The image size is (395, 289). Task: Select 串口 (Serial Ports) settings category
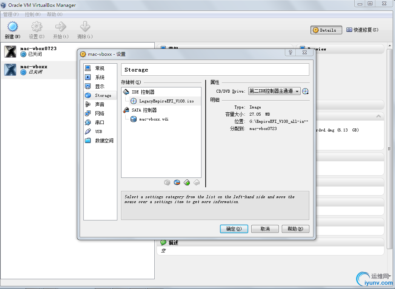100,122
